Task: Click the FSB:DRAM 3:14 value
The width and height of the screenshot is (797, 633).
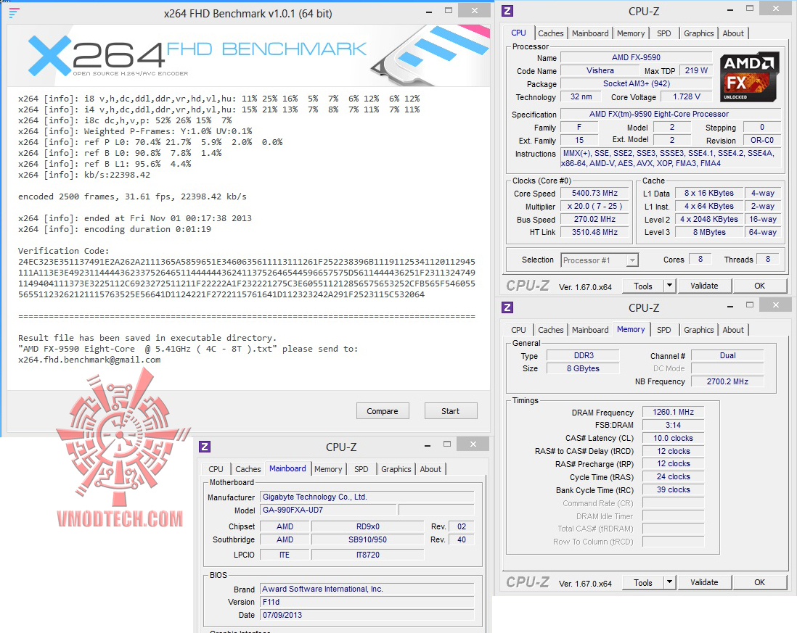Action: tap(673, 425)
